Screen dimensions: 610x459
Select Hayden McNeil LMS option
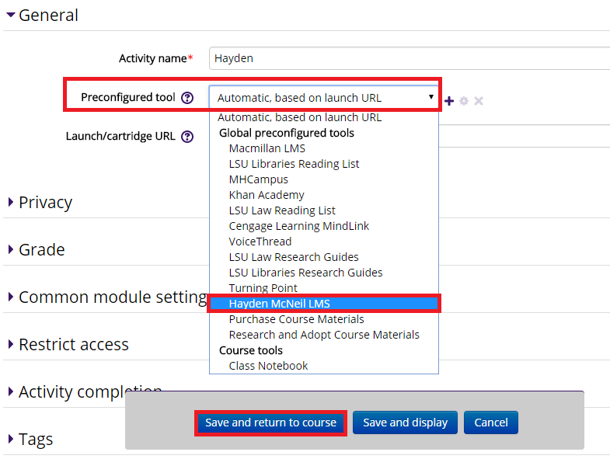pos(324,304)
